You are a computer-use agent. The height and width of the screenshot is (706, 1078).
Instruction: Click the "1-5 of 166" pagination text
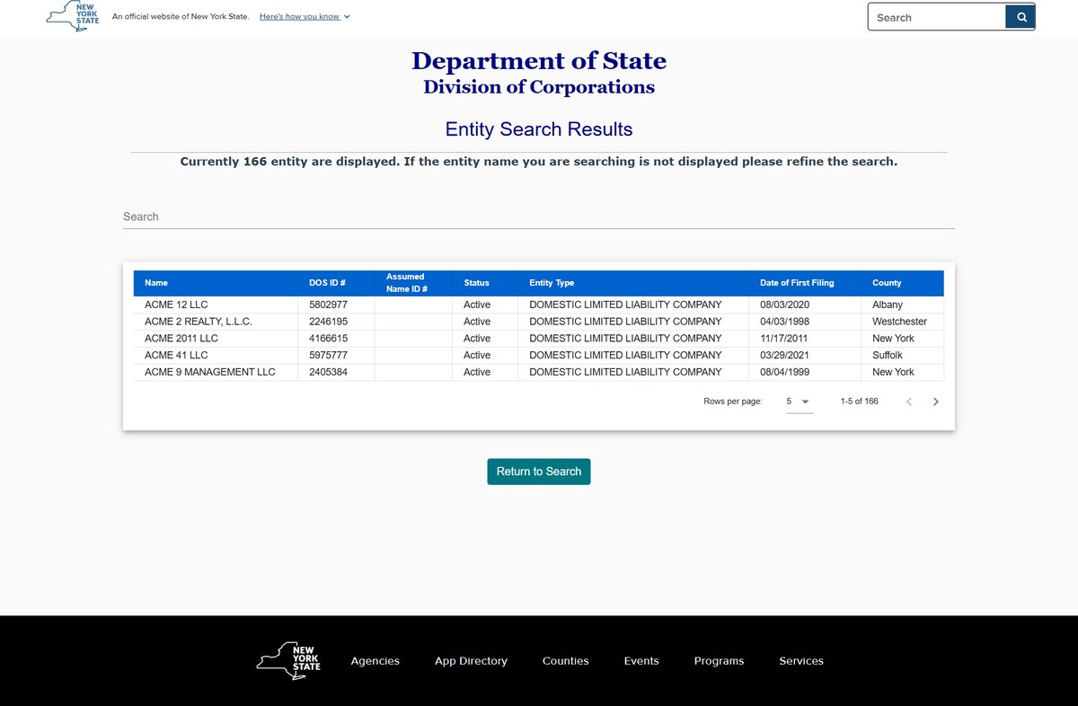click(x=860, y=402)
